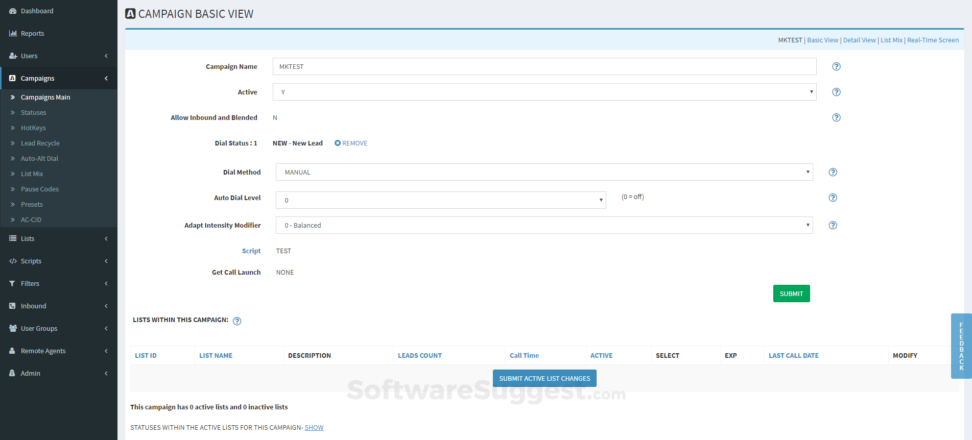
Task: Open help for Active field
Action: pos(836,92)
